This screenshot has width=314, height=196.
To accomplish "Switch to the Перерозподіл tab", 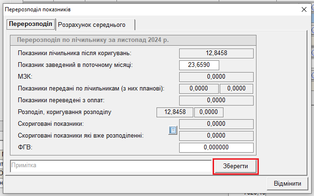I will point(30,24).
